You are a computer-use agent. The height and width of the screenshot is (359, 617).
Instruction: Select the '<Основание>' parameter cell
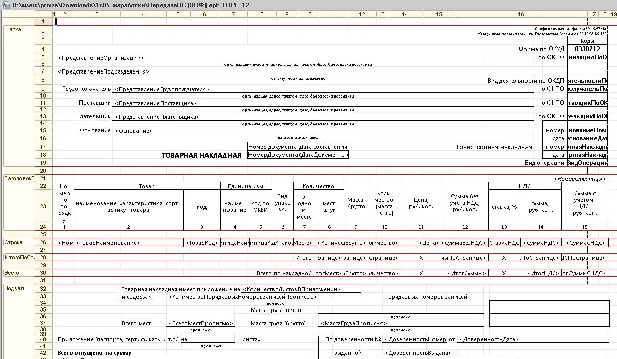(x=133, y=131)
